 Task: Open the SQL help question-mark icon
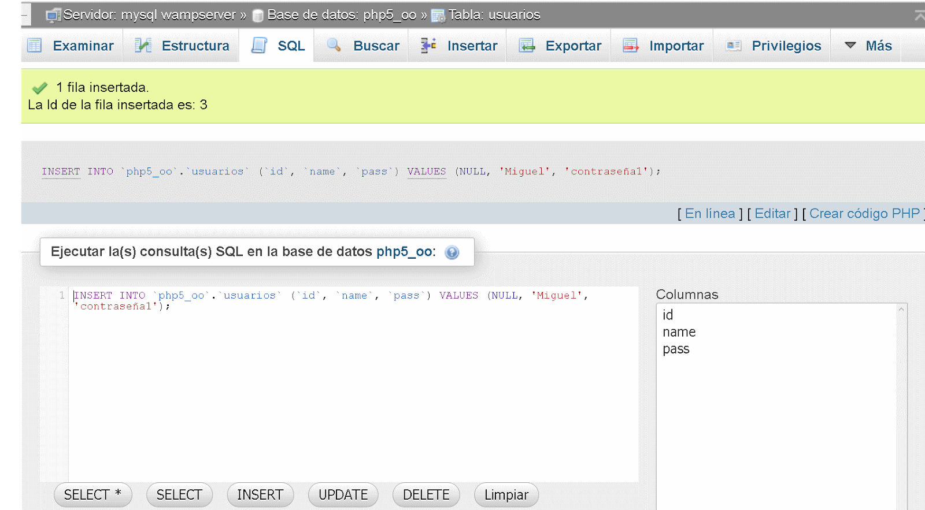click(x=452, y=252)
